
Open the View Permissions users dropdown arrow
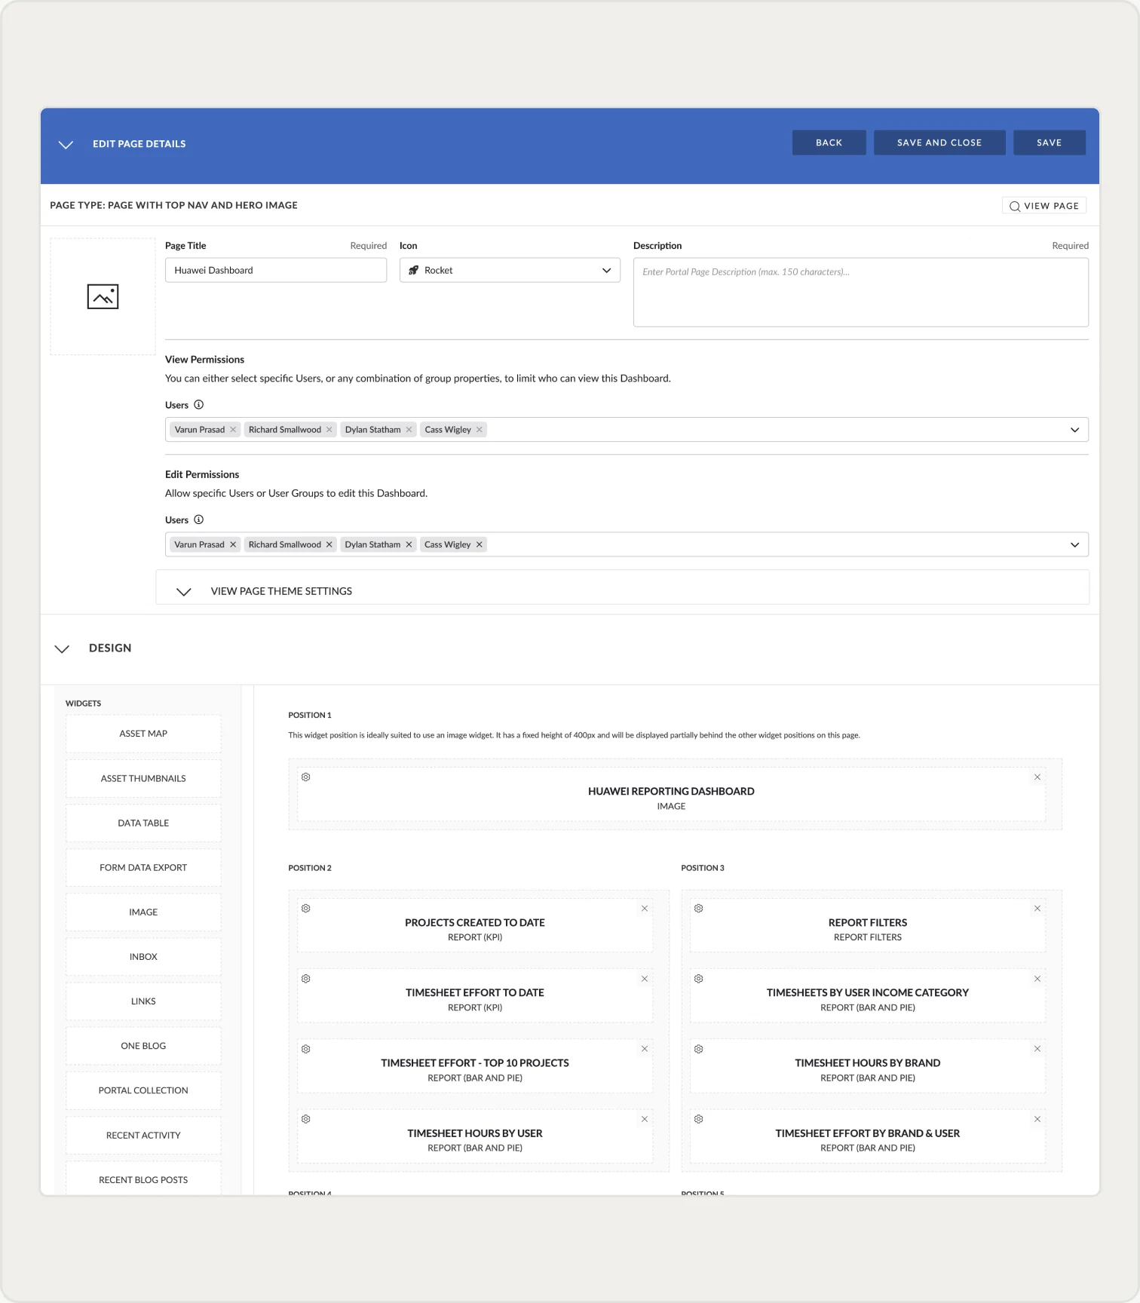tap(1075, 430)
